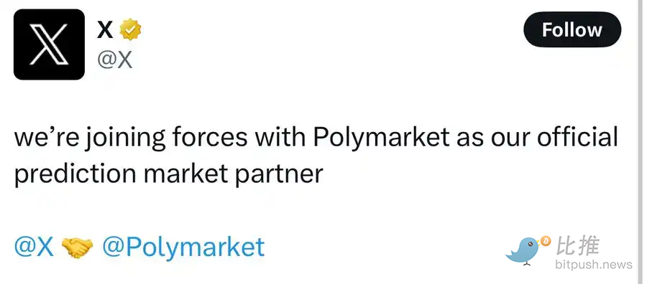Click the handshake emoji

78,248
